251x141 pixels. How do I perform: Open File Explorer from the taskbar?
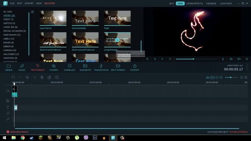14,137
